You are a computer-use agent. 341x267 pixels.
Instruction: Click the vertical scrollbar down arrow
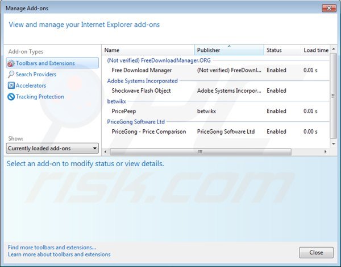(334, 144)
